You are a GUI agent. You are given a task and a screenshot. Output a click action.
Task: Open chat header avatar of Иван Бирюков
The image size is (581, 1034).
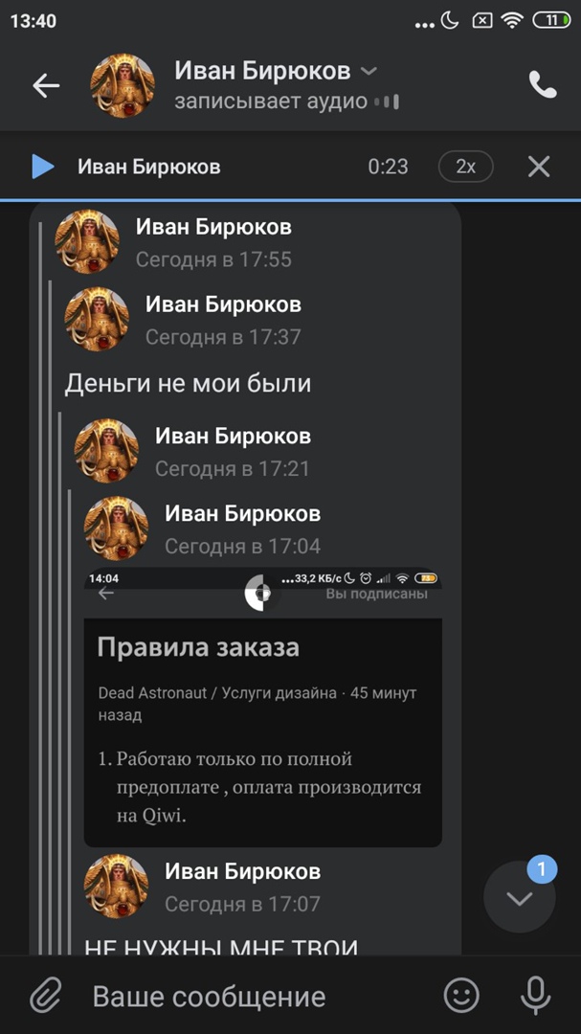[x=122, y=86]
